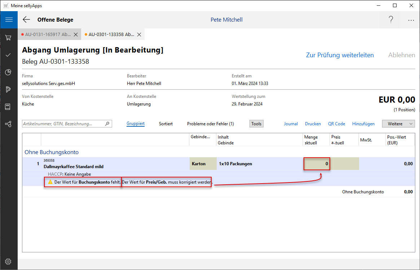Viewport: 420px width, 270px height.
Task: Open the pie chart reports icon
Action: 8,72
